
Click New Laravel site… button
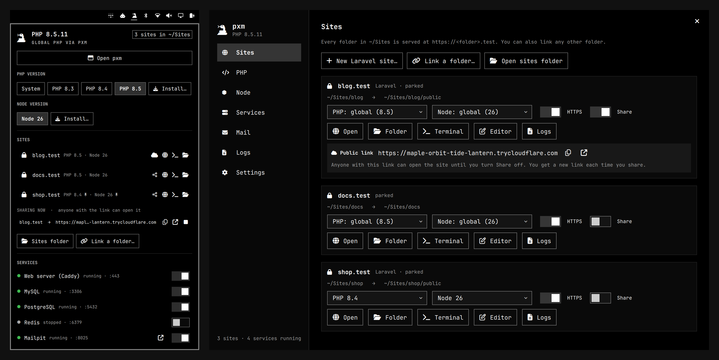(362, 61)
